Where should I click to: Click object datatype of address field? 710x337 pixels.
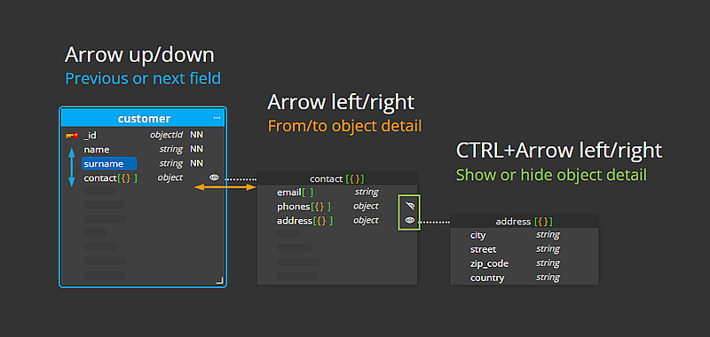coord(366,220)
